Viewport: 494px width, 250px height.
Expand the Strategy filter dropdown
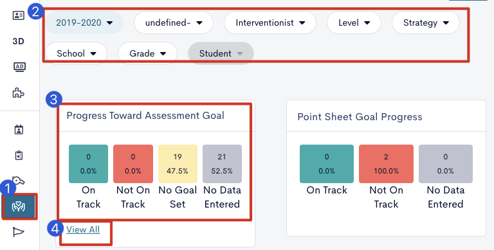tap(426, 22)
